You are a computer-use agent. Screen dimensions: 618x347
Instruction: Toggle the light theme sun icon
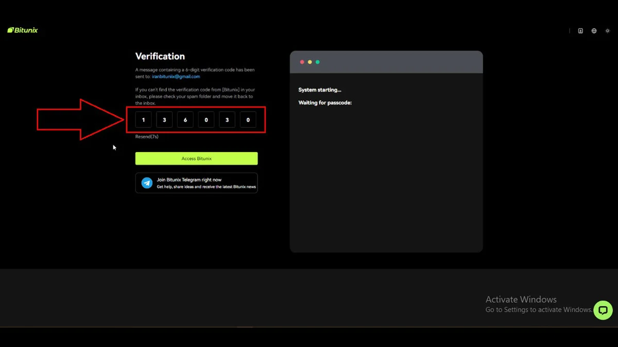(x=608, y=31)
